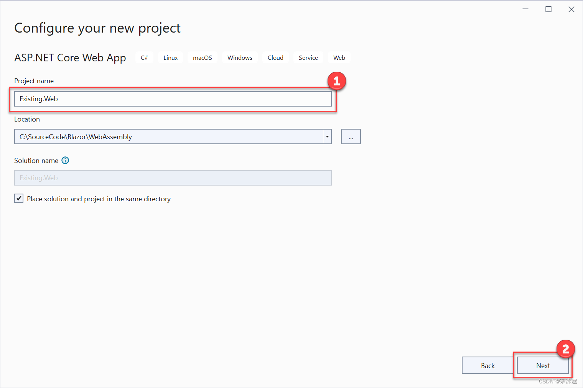Click the grayed Solution name text box
This screenshot has height=388, width=583.
click(173, 178)
